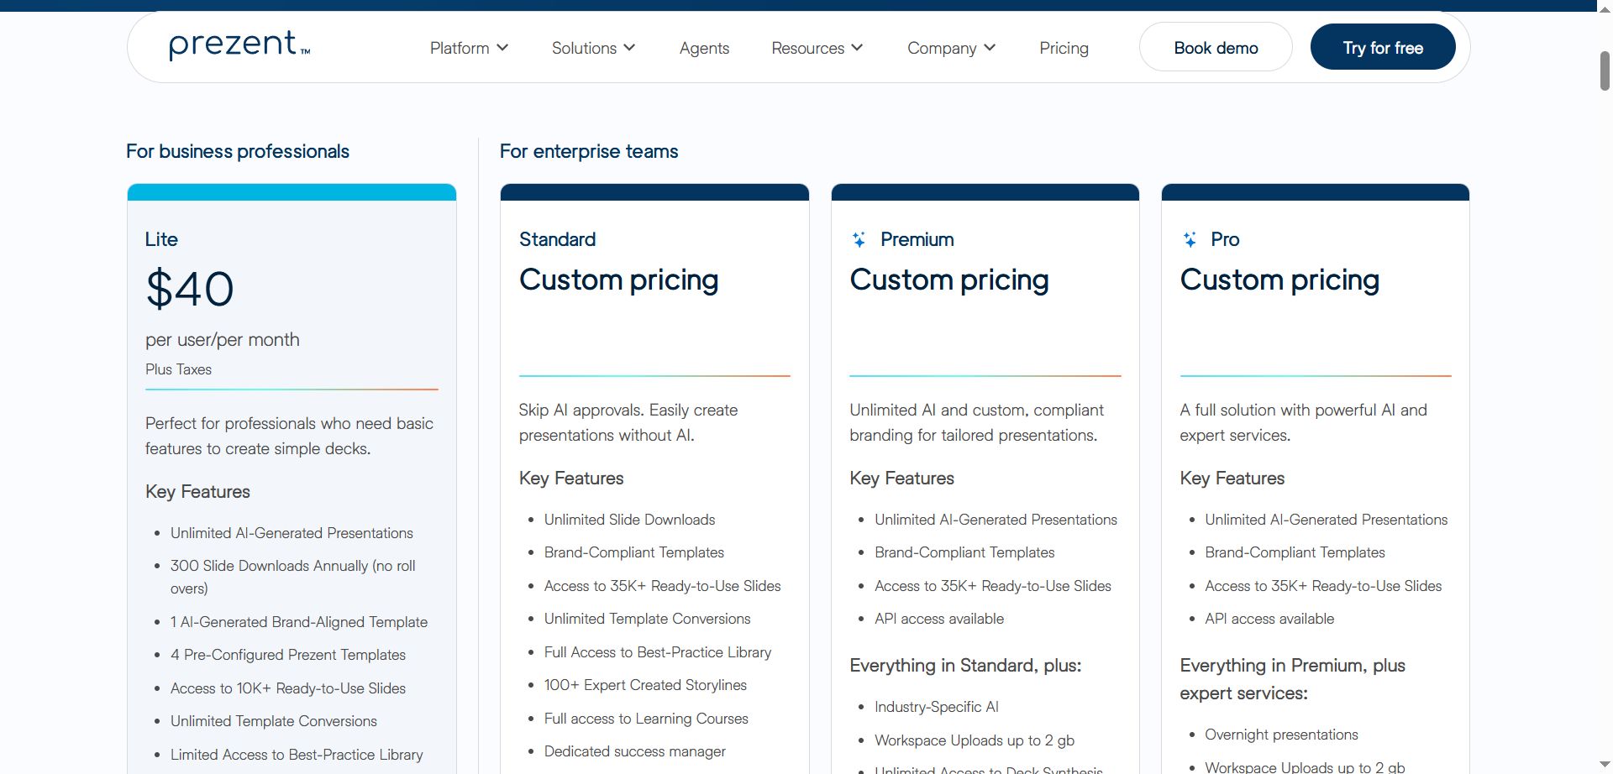Click 'Key Features' in Pro card
The image size is (1613, 774).
pos(1232,479)
